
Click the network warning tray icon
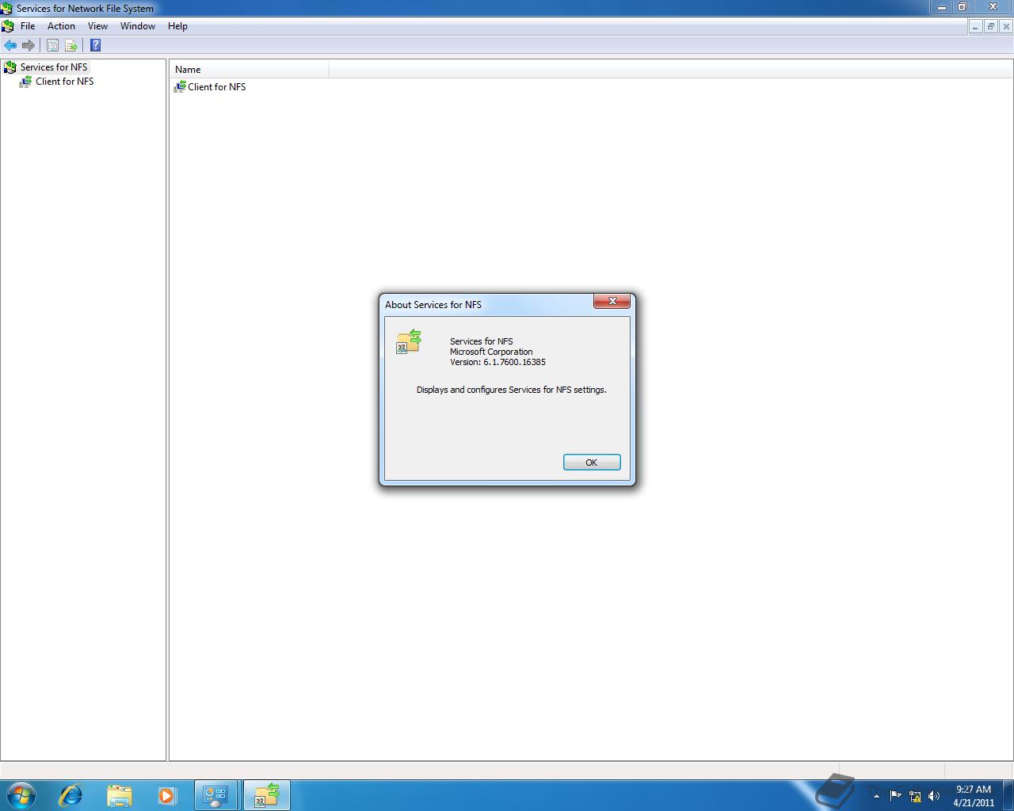[x=915, y=796]
